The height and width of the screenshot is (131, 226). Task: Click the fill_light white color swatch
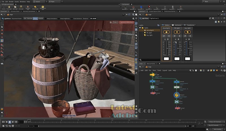[x=177, y=59]
